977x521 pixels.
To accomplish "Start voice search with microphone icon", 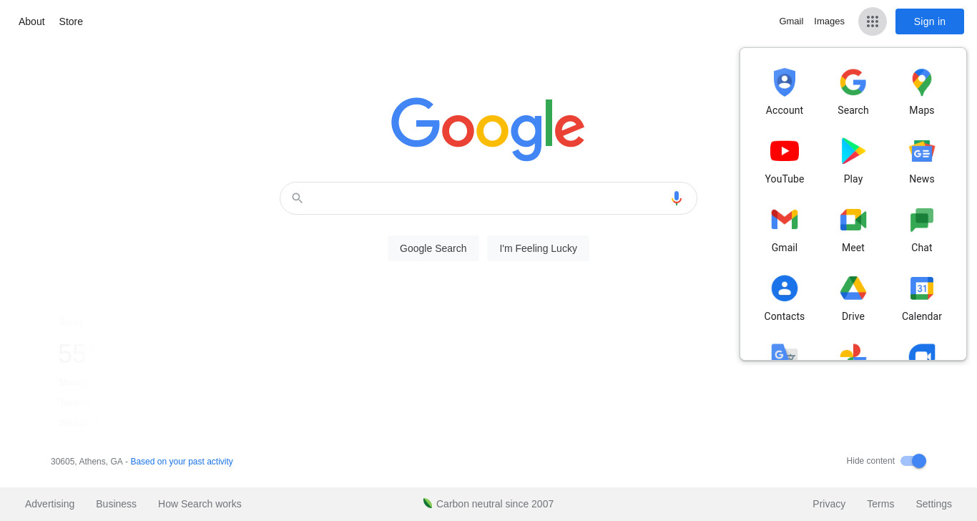I will (677, 198).
